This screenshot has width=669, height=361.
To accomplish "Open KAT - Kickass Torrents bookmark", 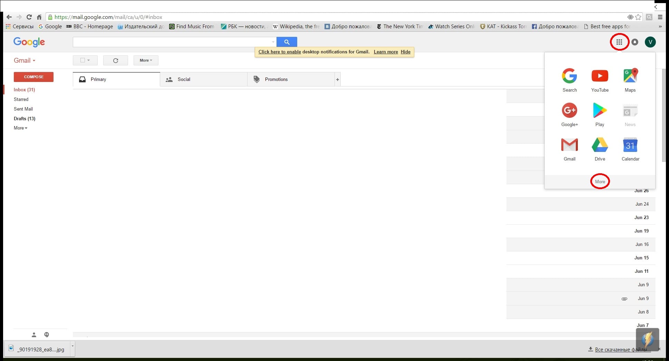I will coord(503,27).
